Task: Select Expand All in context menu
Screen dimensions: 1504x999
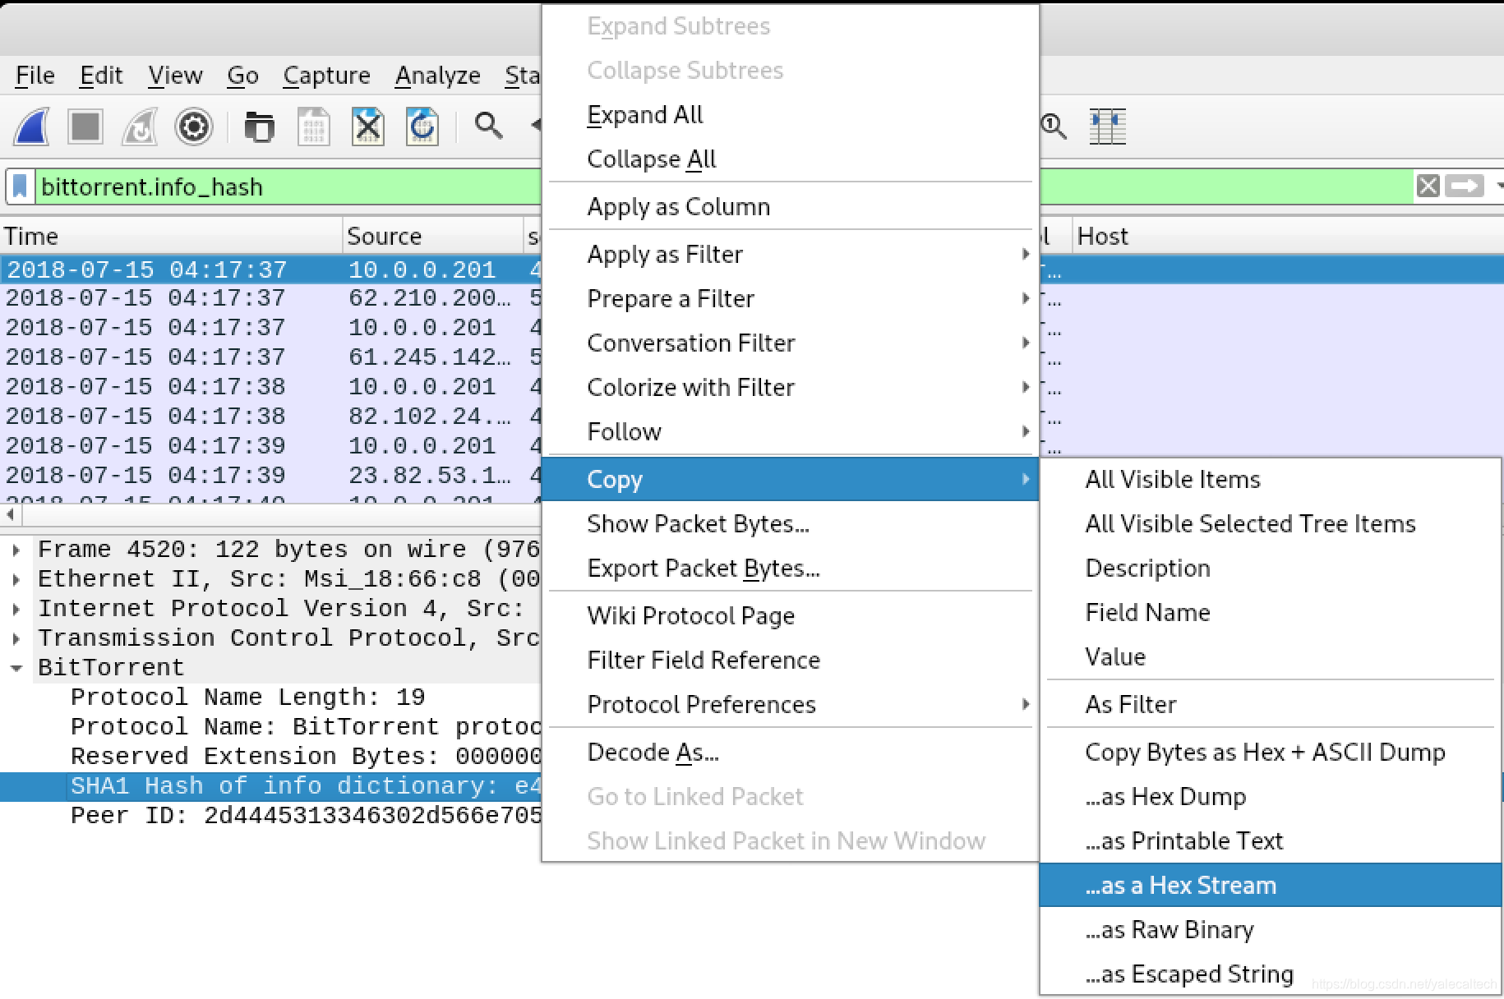Action: (x=790, y=115)
